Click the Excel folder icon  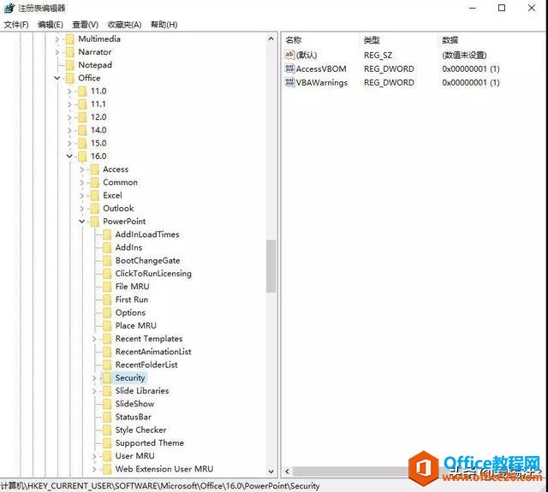95,196
